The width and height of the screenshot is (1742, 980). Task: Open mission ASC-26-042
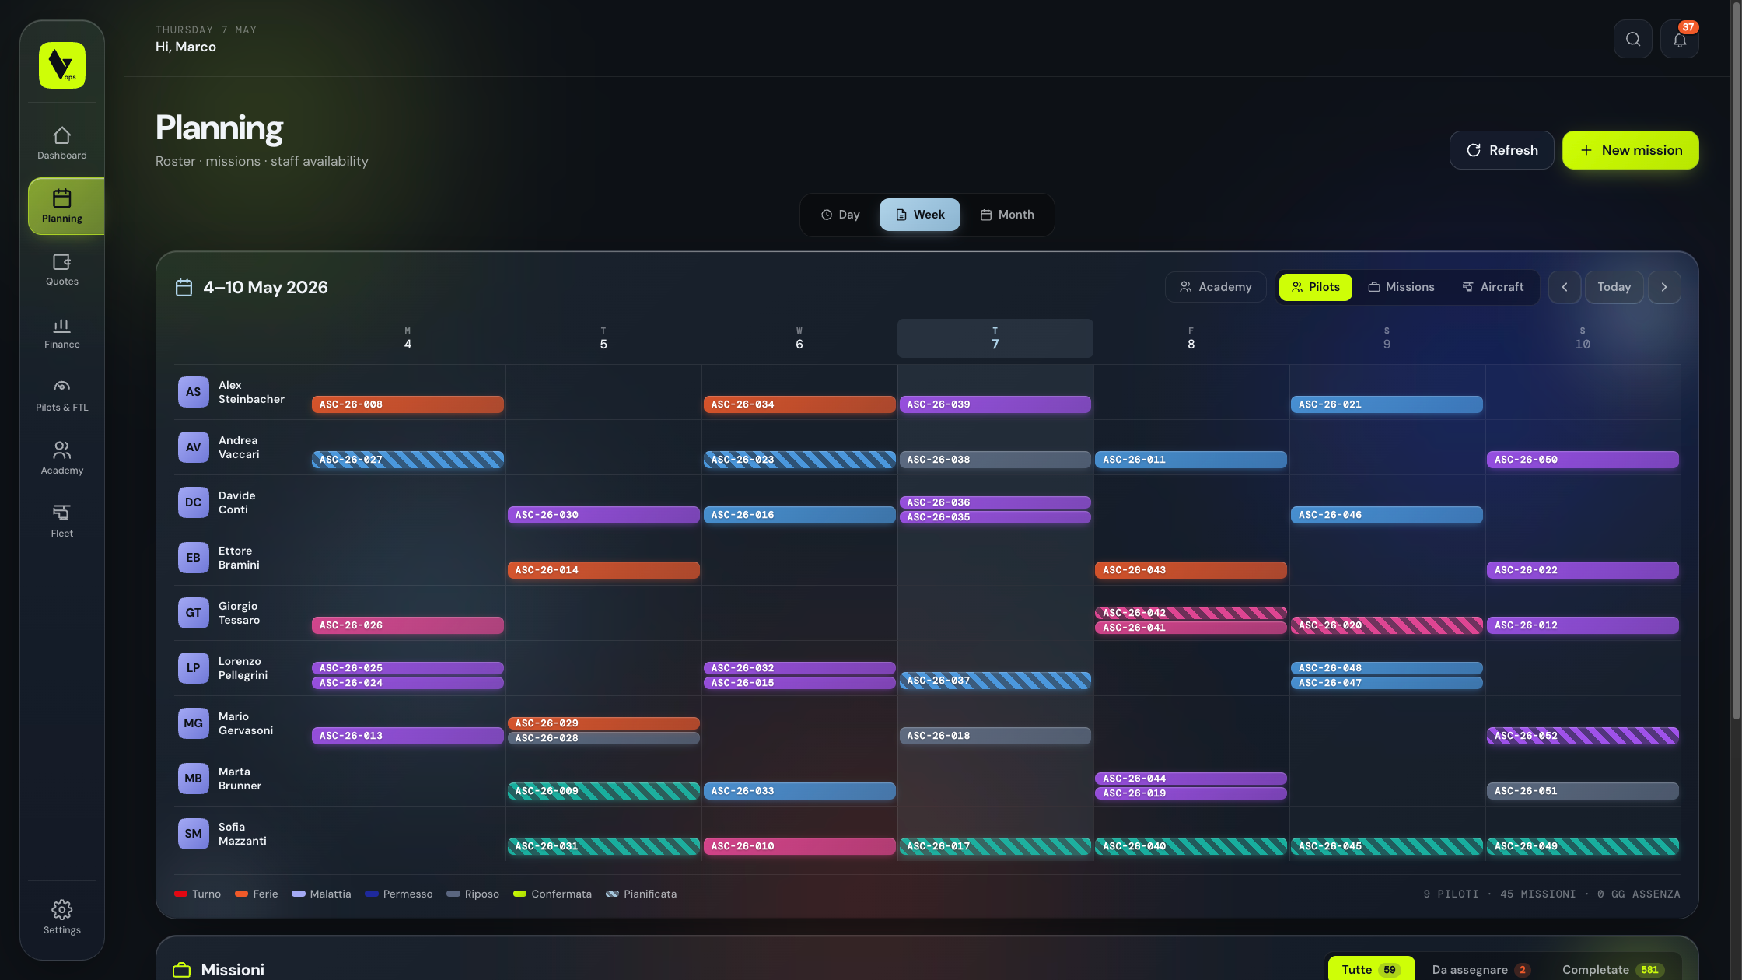pos(1191,613)
